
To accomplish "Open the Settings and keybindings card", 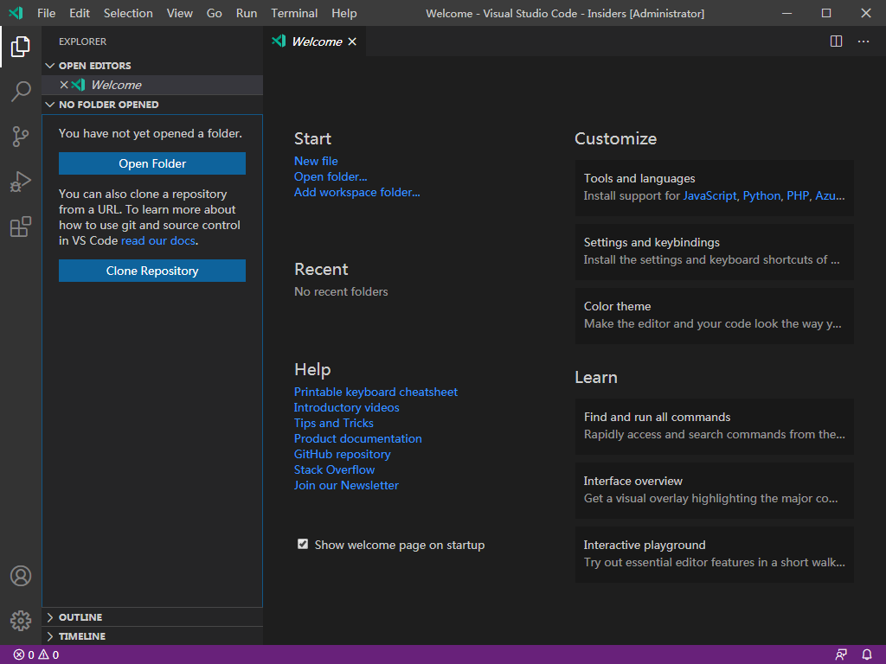I will pos(714,252).
